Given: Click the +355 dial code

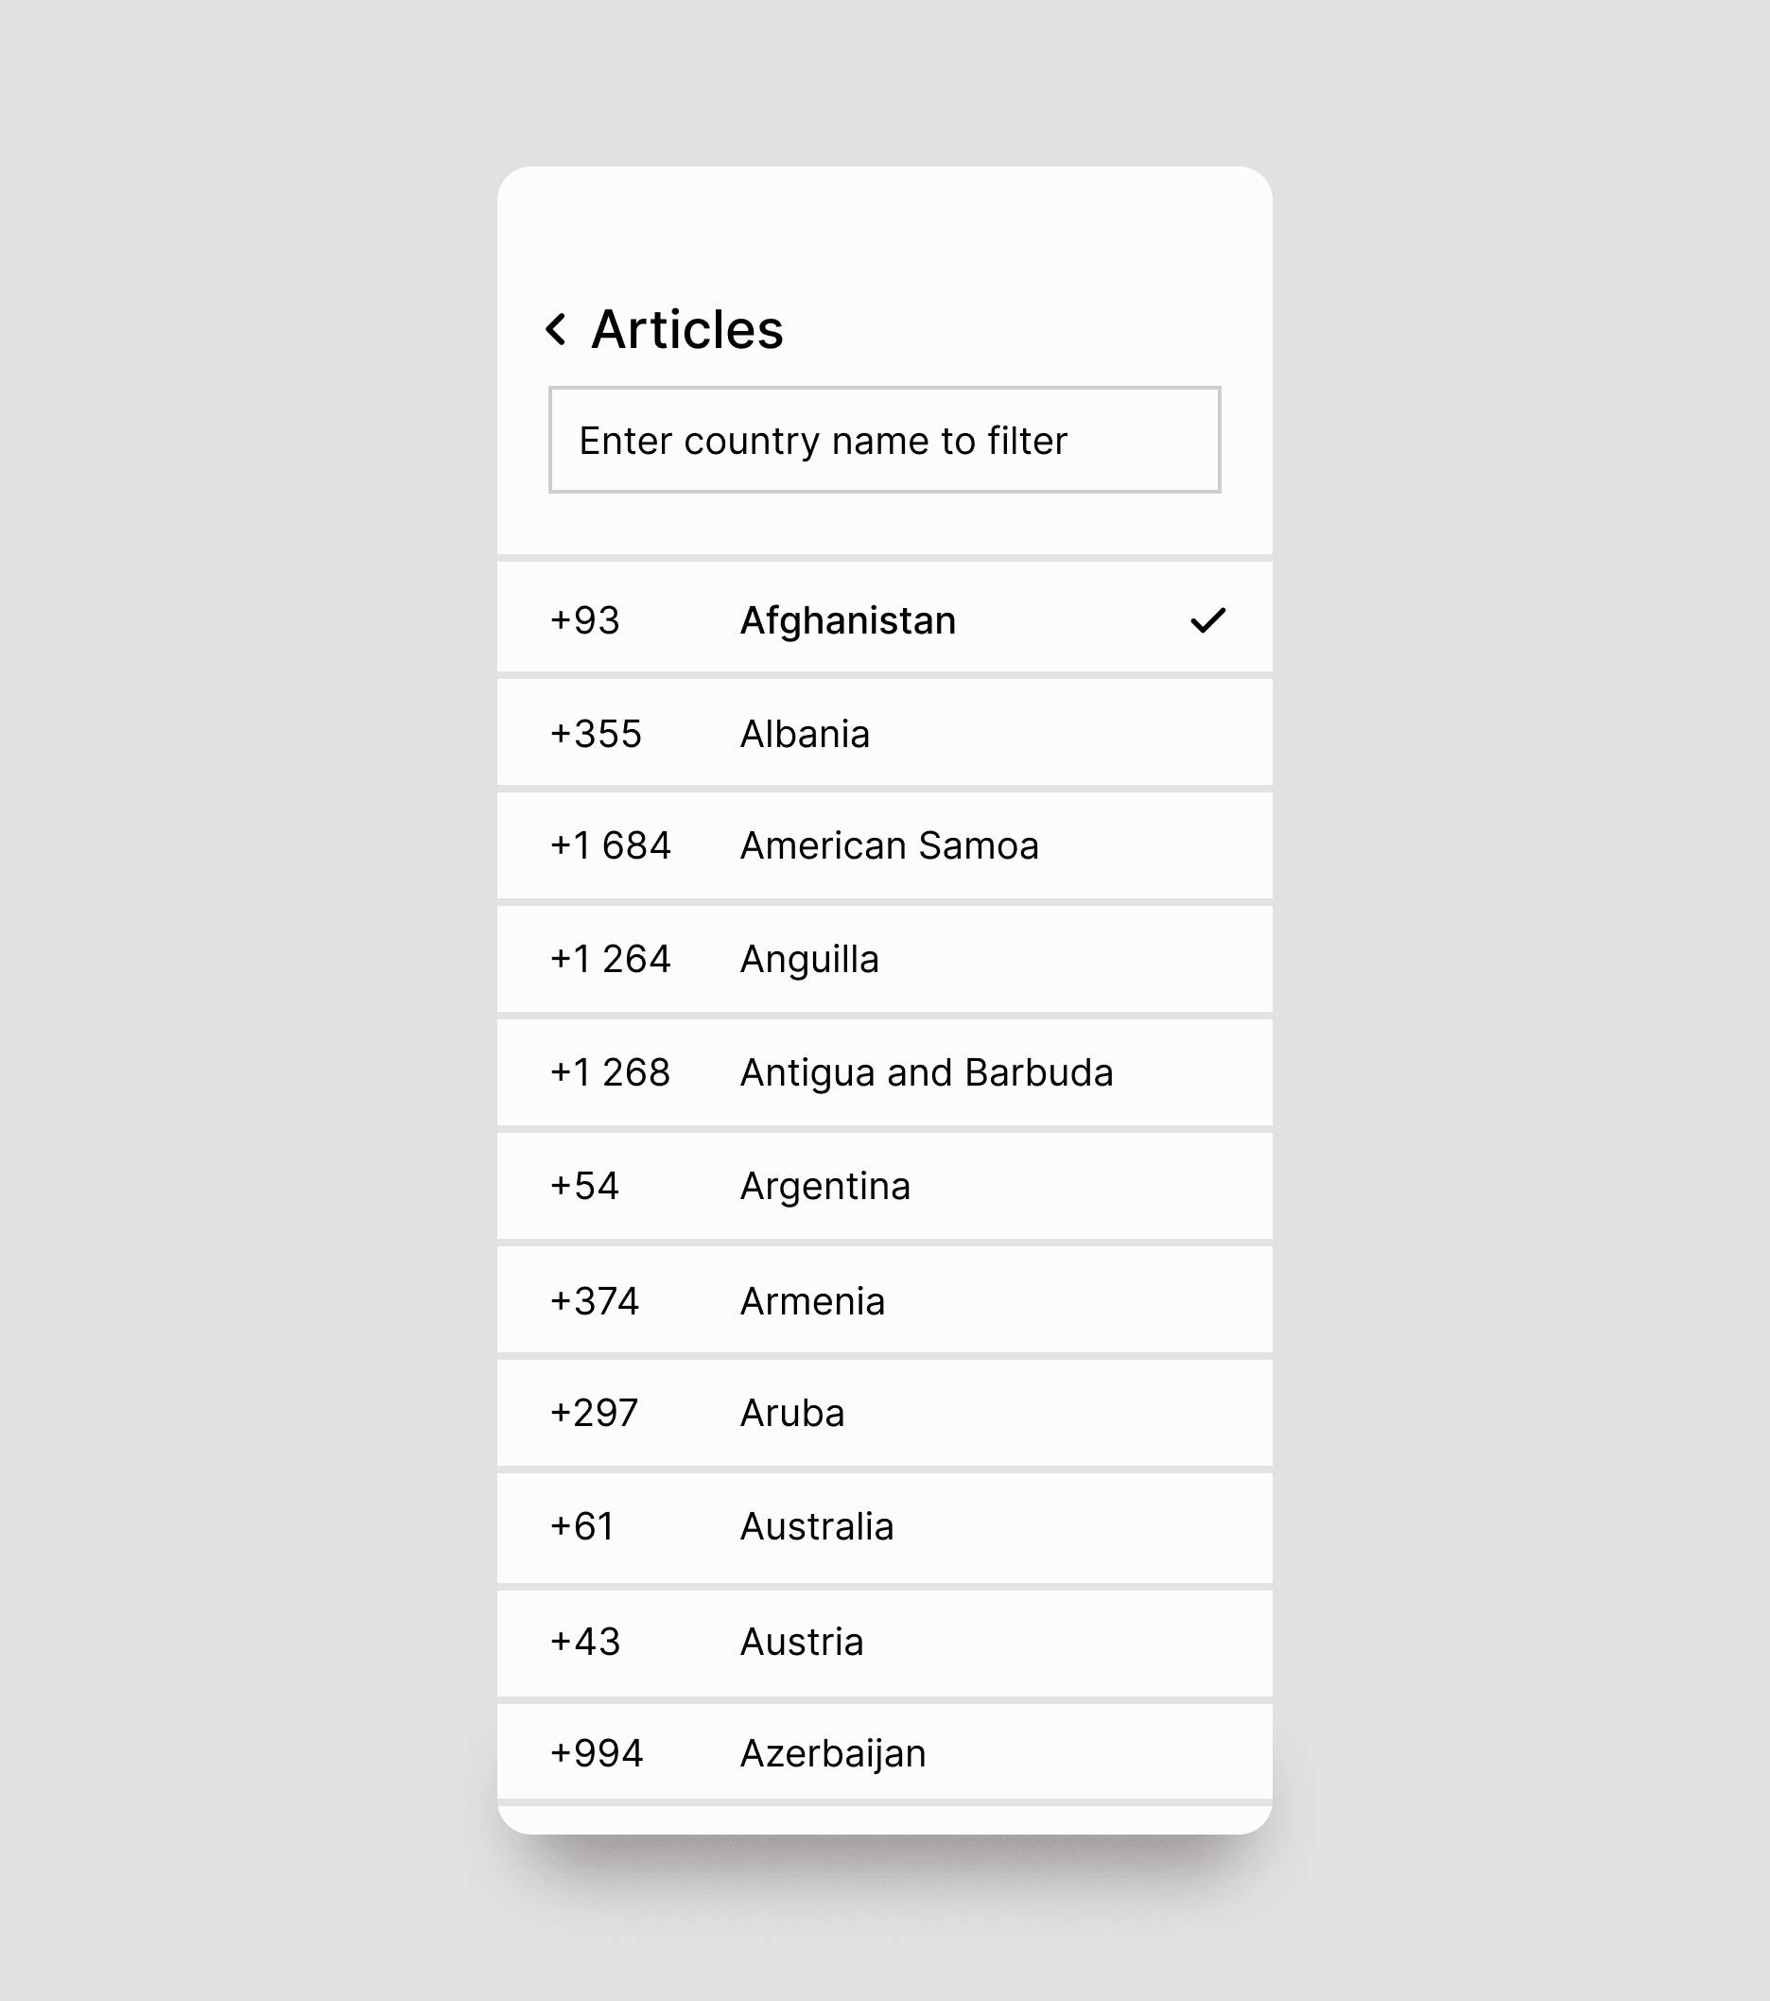Looking at the screenshot, I should click(596, 734).
